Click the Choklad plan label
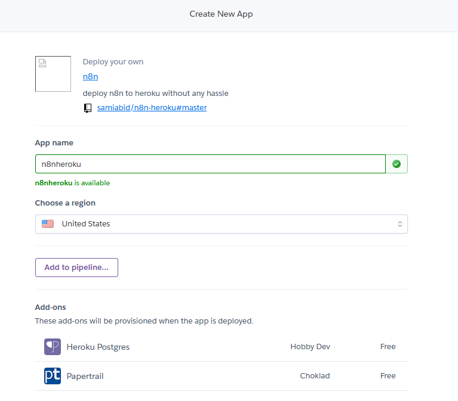 315,375
